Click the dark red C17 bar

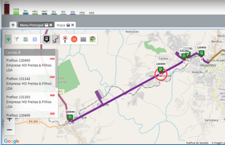click(x=7, y=8)
